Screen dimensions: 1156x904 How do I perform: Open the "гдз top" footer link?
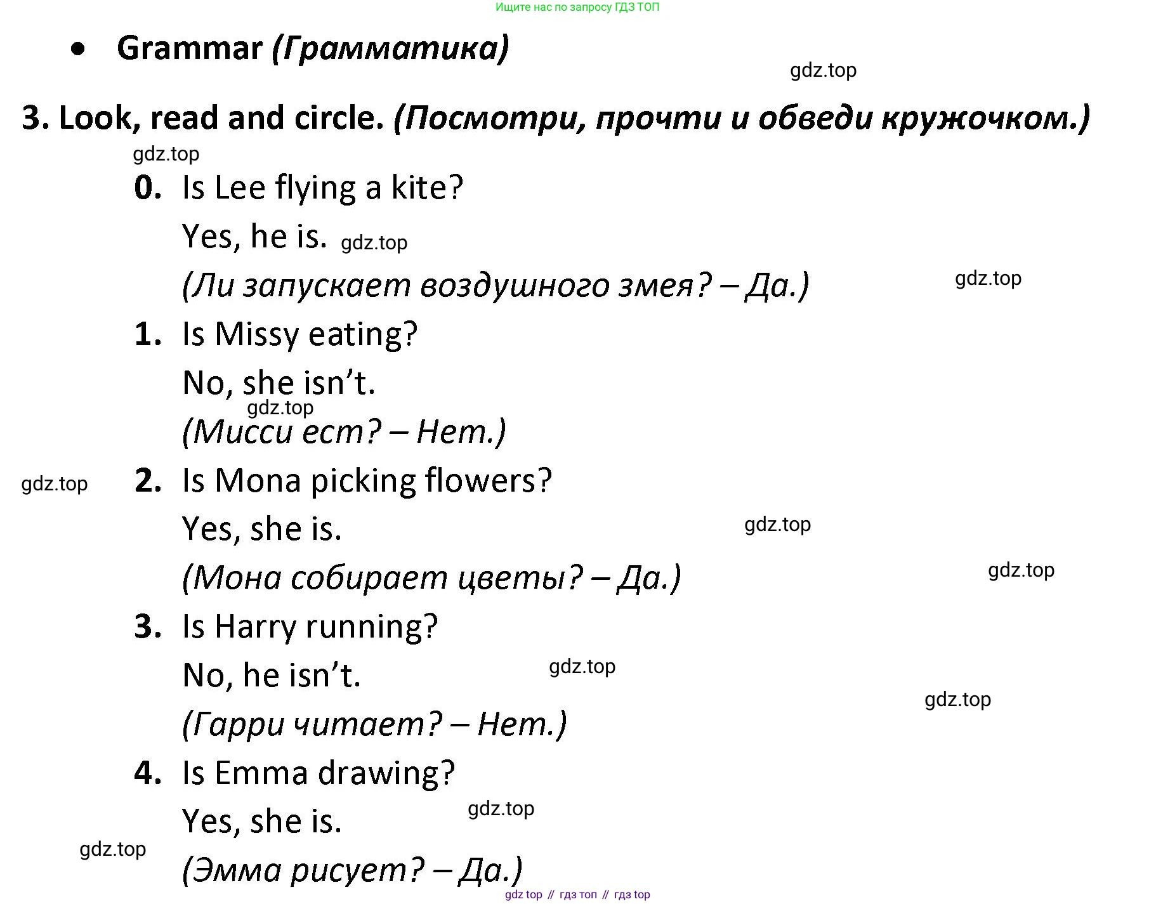632,894
